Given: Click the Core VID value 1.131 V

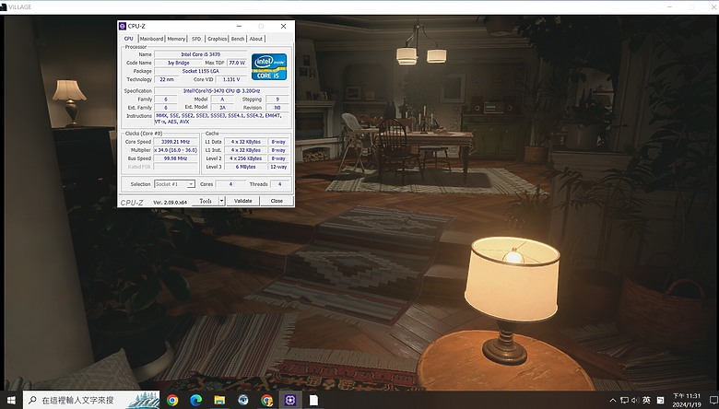Looking at the screenshot, I should tap(231, 80).
